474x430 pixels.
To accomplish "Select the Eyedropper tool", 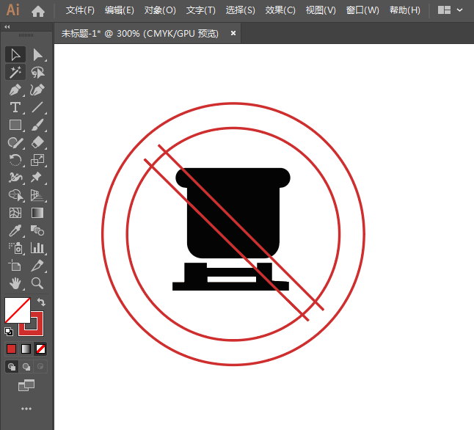I will (15, 230).
